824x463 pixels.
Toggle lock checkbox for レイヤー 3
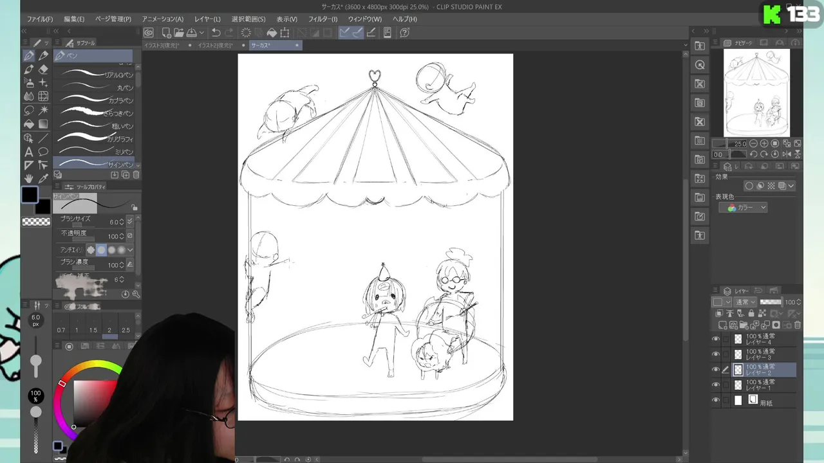click(726, 354)
